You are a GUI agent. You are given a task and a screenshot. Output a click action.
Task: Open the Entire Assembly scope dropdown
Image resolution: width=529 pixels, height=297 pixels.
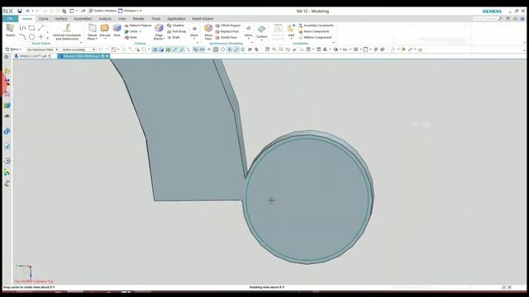coord(79,49)
